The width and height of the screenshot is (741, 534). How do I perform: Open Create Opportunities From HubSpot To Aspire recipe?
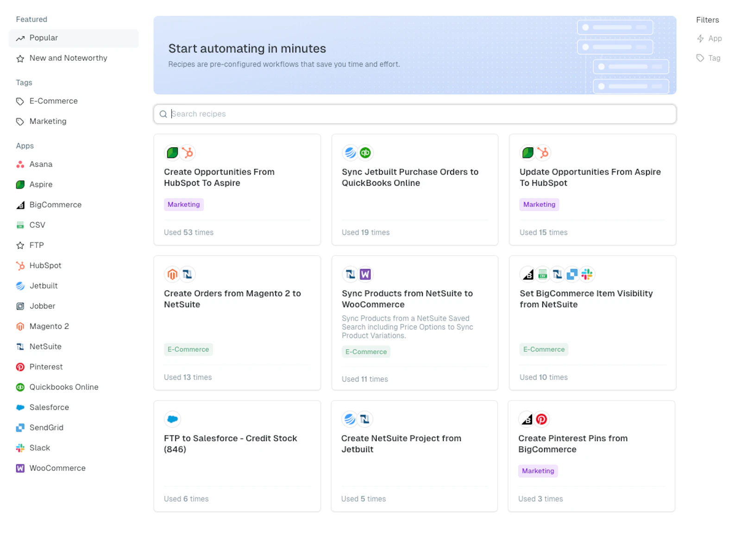[x=237, y=190]
